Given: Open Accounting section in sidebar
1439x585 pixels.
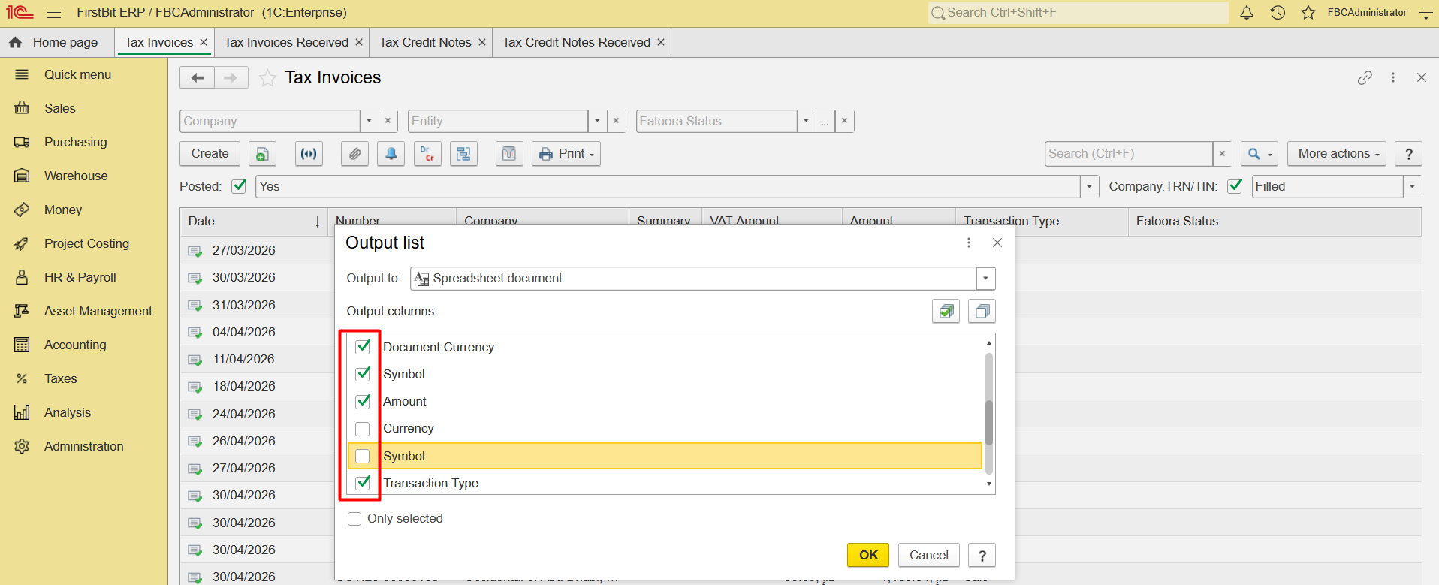Looking at the screenshot, I should (75, 345).
